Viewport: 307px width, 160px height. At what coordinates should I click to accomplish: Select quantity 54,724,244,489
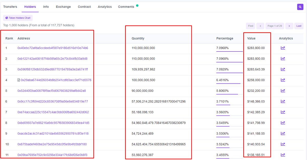143,134
